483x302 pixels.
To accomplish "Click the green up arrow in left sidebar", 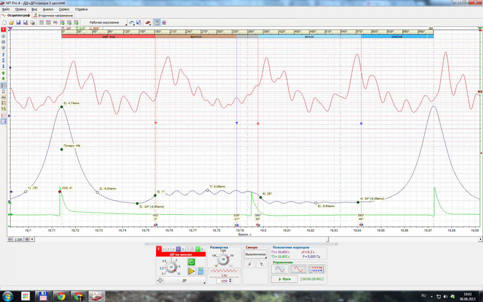I will 3,73.
